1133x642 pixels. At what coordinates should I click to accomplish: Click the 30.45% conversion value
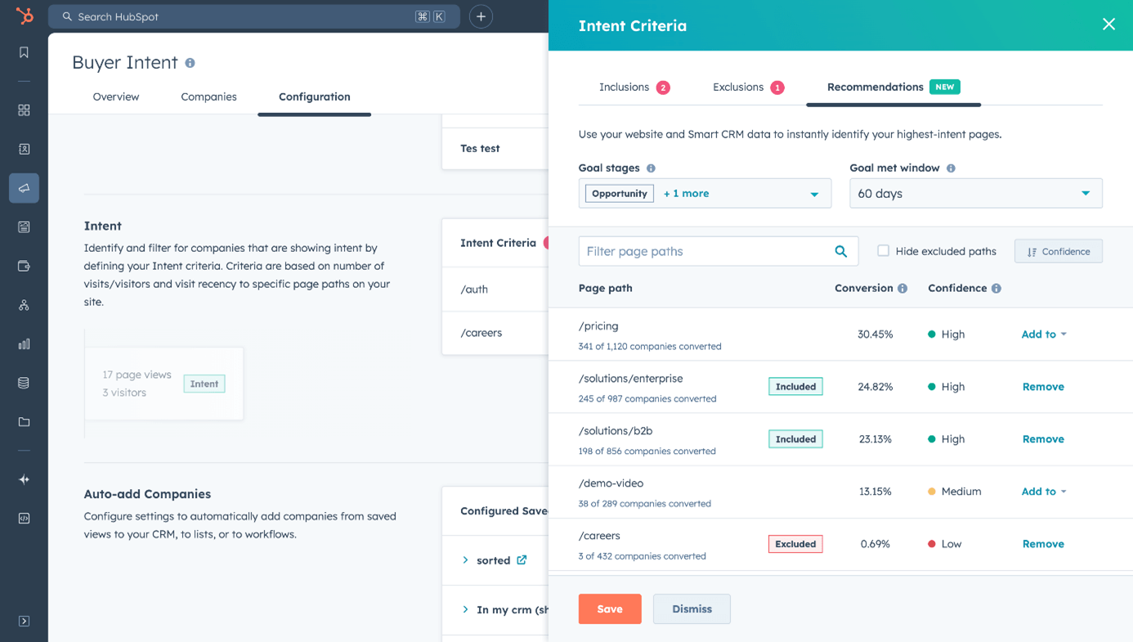(x=875, y=334)
